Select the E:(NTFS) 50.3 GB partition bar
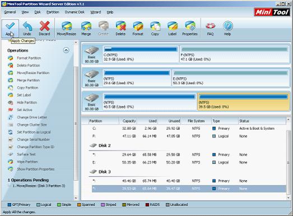The width and height of the screenshot is (293, 216). coord(230,78)
